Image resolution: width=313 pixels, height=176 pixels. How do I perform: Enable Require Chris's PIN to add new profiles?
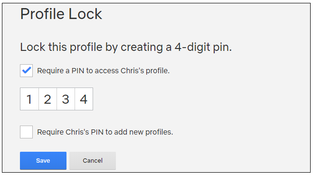[x=26, y=132]
